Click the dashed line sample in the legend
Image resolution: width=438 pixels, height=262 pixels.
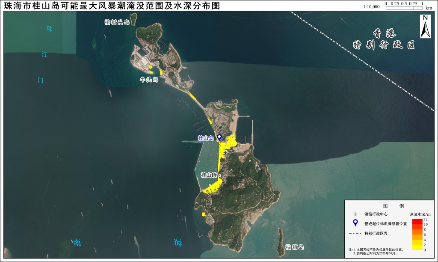pyautogui.click(x=355, y=233)
